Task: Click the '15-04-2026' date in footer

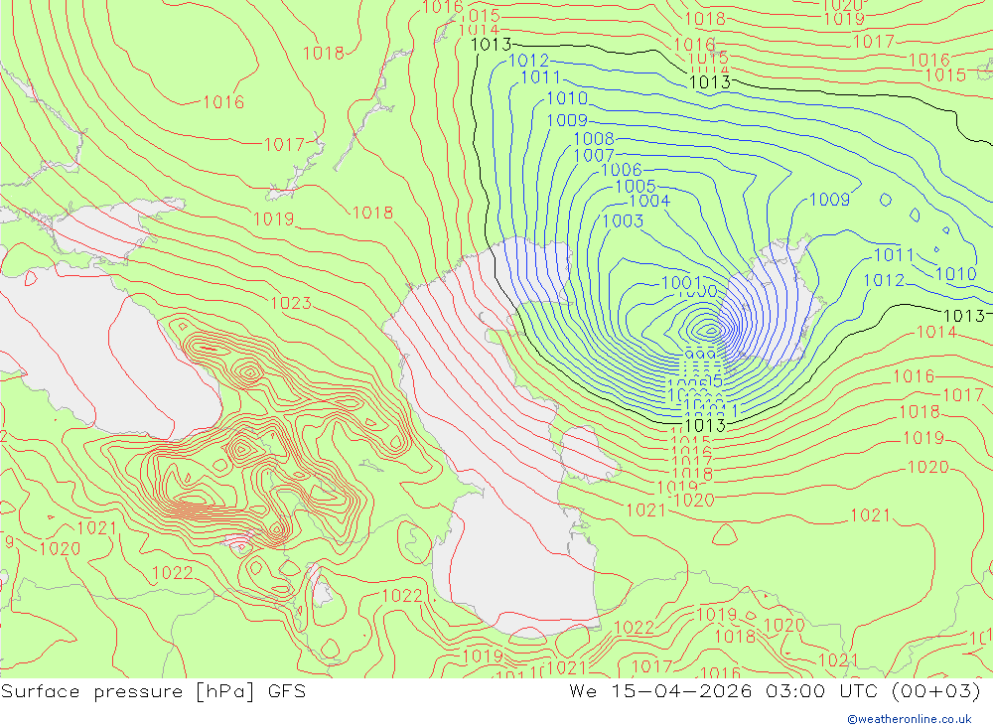Action: pos(681,691)
